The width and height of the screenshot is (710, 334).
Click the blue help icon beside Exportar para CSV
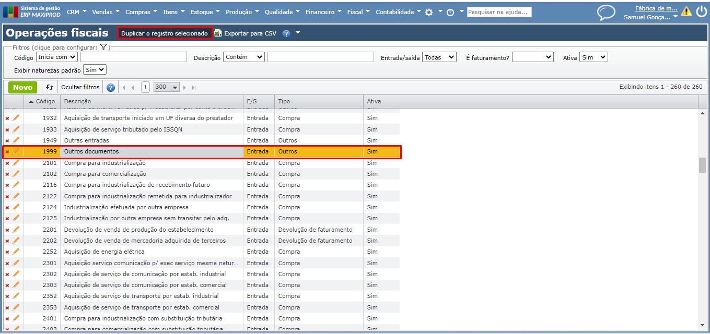click(286, 33)
